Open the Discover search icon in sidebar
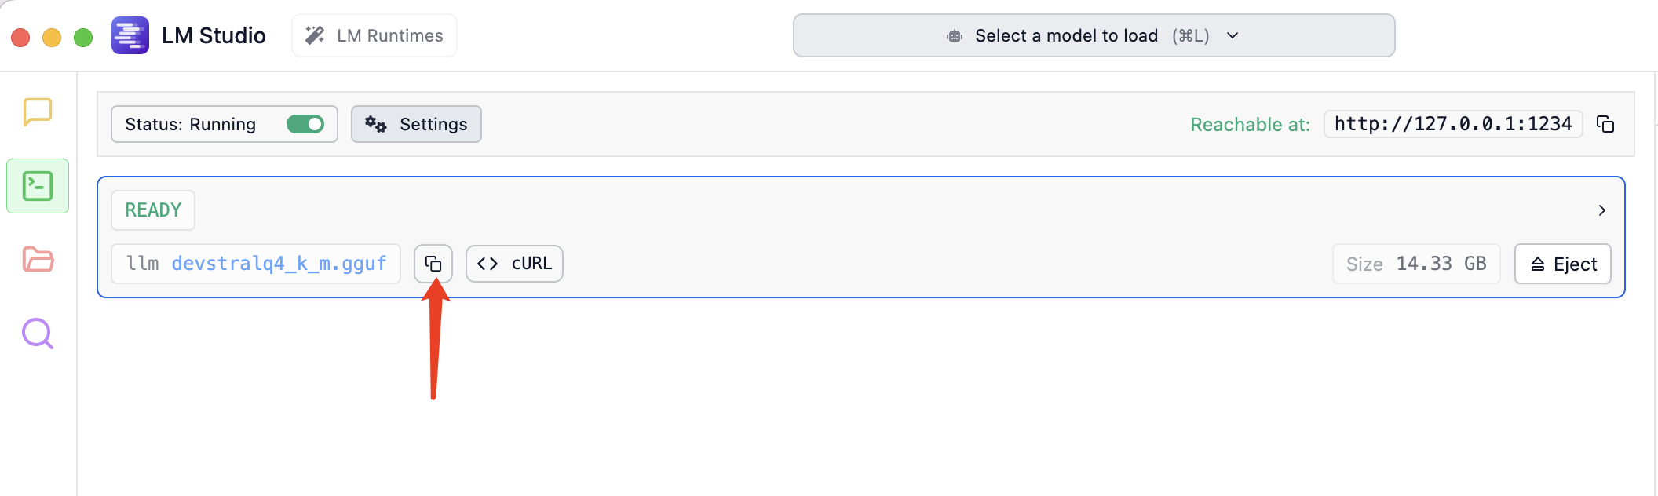1658x496 pixels. tap(38, 334)
